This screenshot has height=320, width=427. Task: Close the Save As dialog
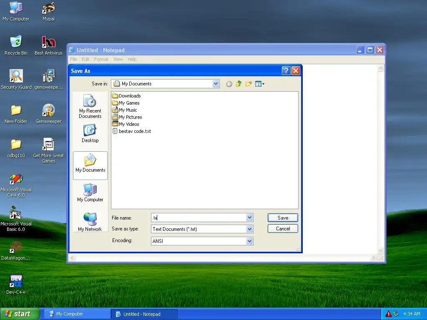pos(296,71)
